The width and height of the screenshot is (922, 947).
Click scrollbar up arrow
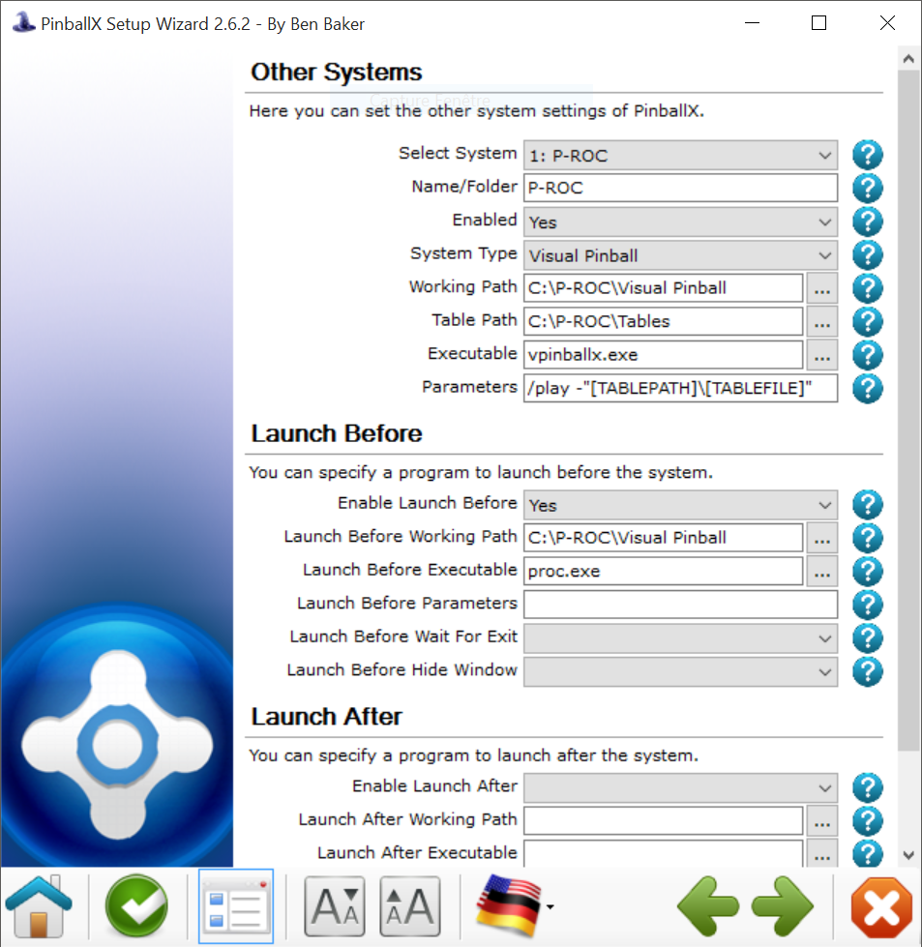pyautogui.click(x=908, y=59)
